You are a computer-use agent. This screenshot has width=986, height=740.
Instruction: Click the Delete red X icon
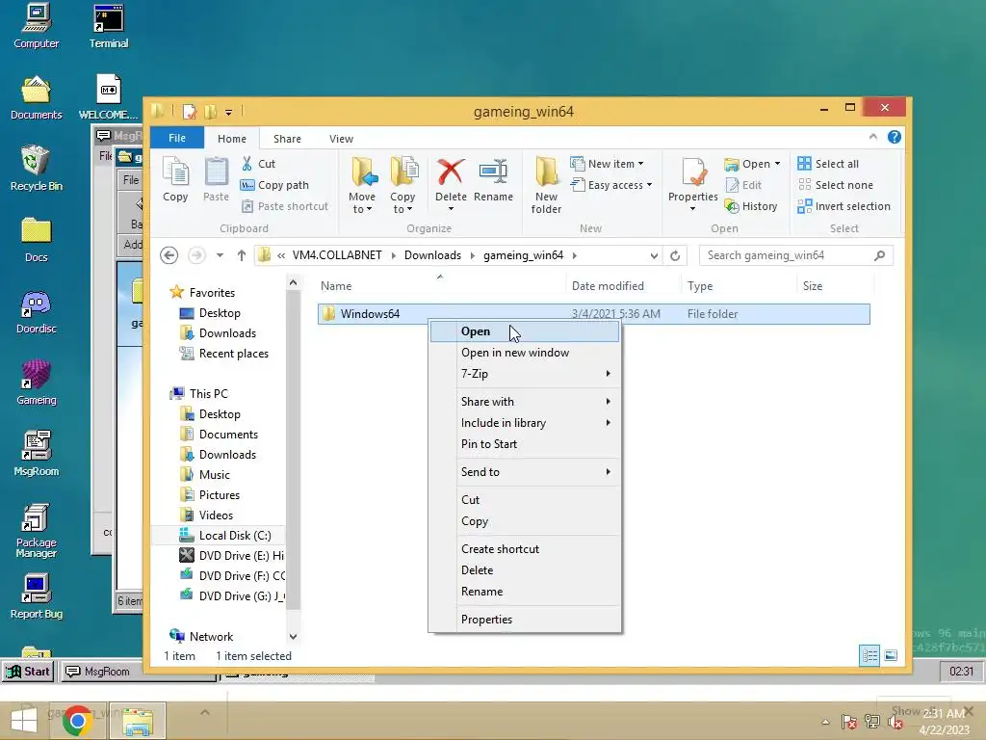click(x=451, y=172)
